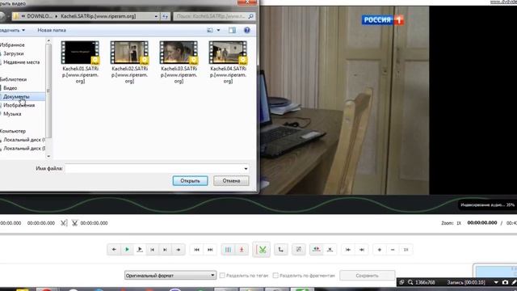The width and height of the screenshot is (517, 291).
Task: Click the camera snapshot icon in recorder bar
Action: pos(505,282)
